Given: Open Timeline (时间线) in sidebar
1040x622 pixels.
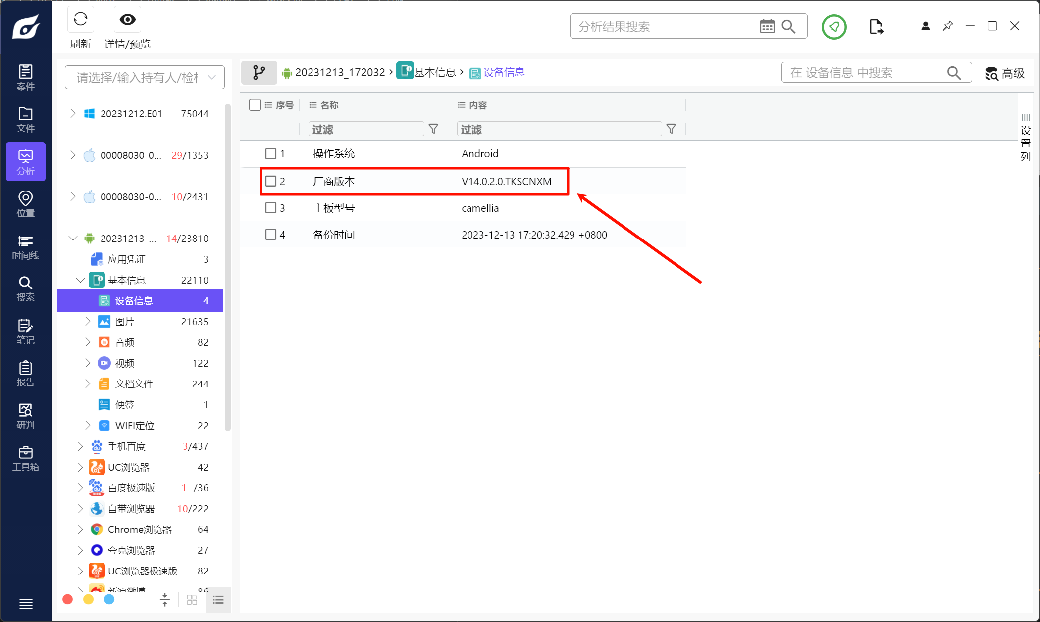Looking at the screenshot, I should pos(25,247).
